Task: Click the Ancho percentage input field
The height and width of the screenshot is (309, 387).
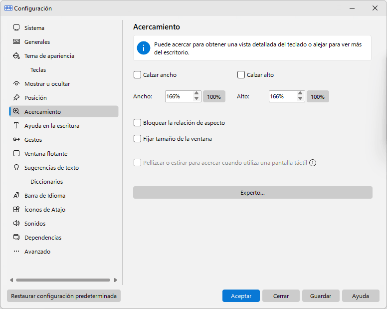Action: coord(179,96)
